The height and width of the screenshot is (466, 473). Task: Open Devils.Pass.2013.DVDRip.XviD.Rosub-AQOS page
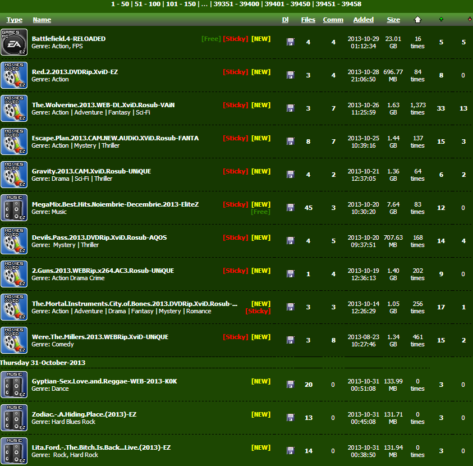pos(99,237)
